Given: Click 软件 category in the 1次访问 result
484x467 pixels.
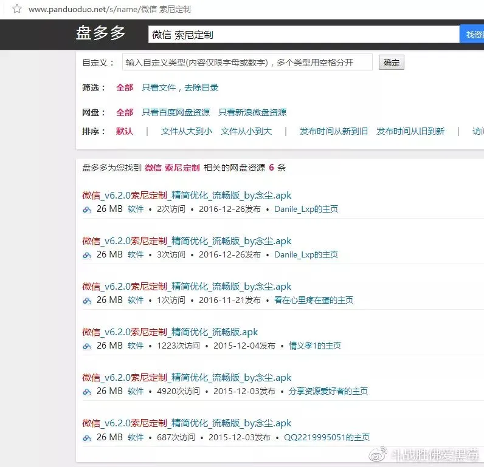Looking at the screenshot, I should coord(136,300).
